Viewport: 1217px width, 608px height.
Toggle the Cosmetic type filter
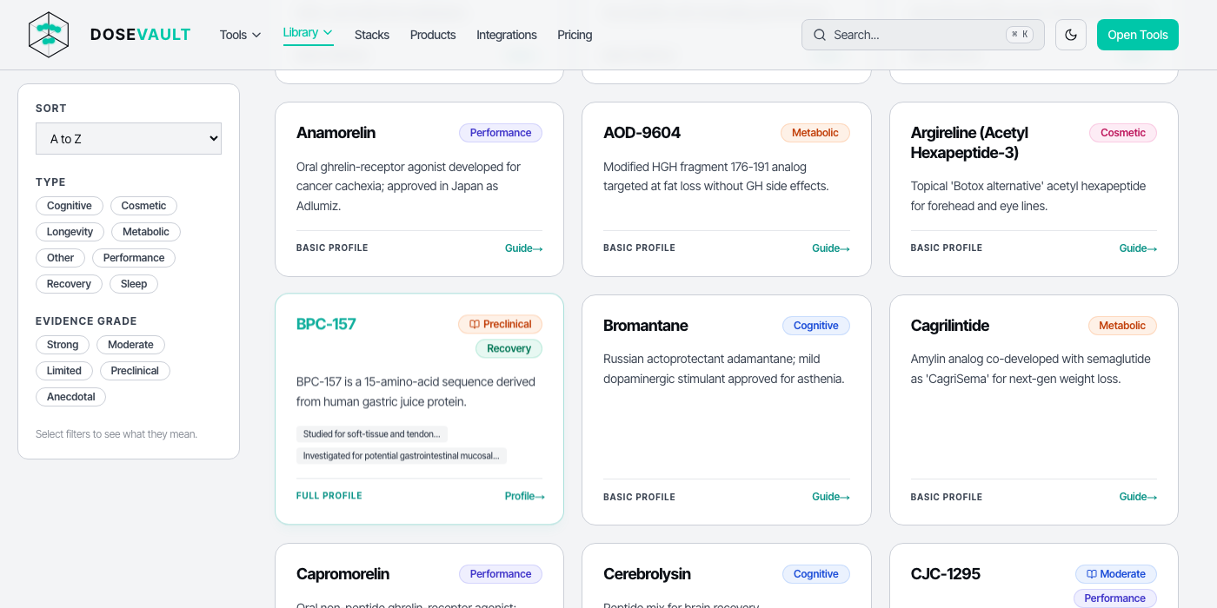coord(143,206)
